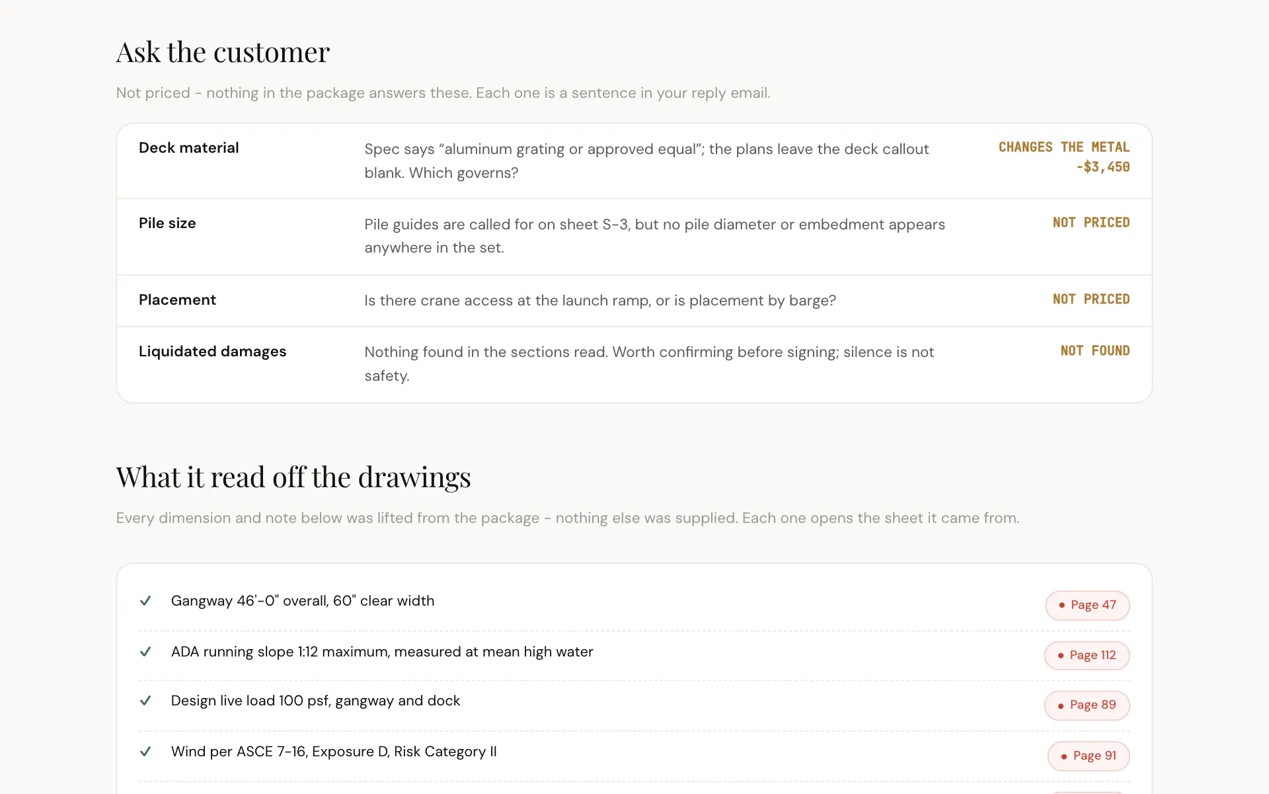Click the Gangway 46'-0" overall dimension line
Screen dimensions: 1269x794
[x=303, y=601]
